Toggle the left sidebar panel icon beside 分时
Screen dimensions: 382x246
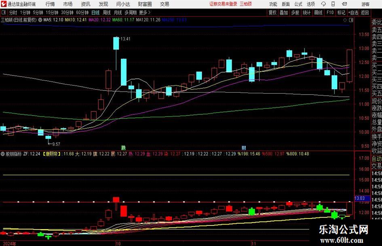coord(4,13)
